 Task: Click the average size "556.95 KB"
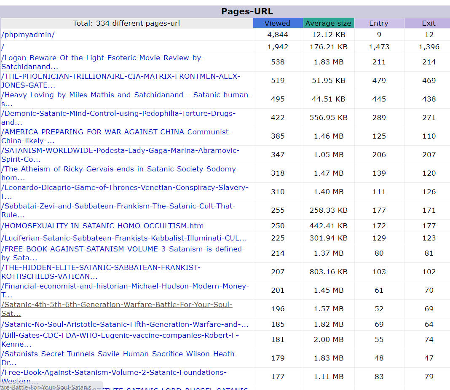click(329, 118)
